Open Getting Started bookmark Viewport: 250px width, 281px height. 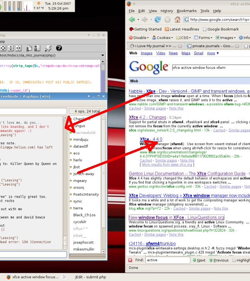pos(145,29)
